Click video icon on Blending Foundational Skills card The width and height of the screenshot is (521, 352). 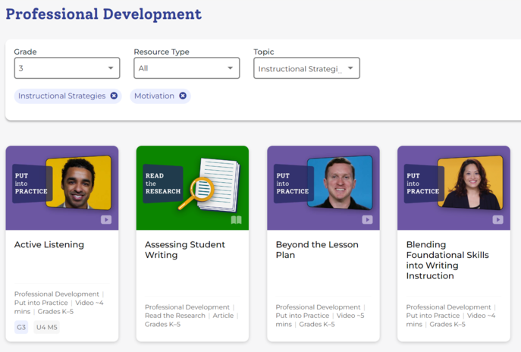click(497, 220)
